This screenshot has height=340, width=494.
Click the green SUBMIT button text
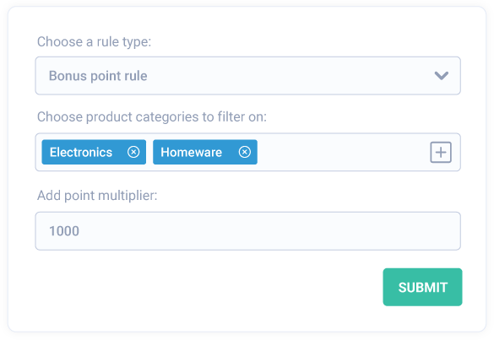tap(423, 288)
